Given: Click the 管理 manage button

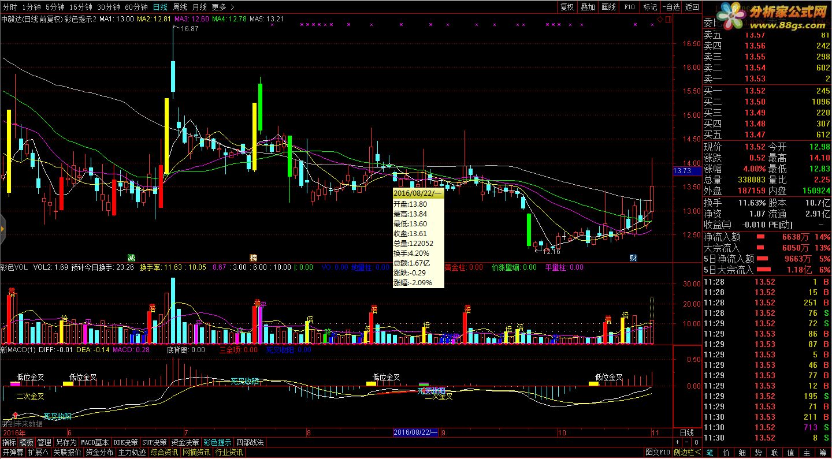Looking at the screenshot, I should (x=44, y=442).
